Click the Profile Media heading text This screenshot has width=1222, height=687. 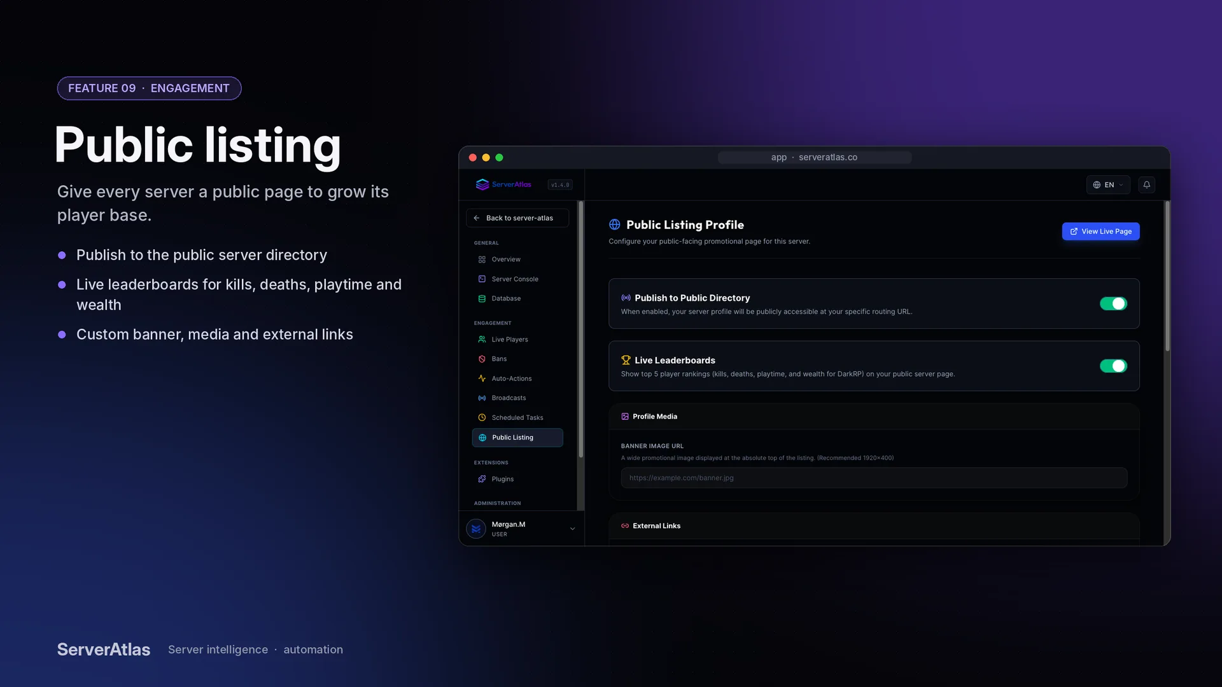click(654, 417)
